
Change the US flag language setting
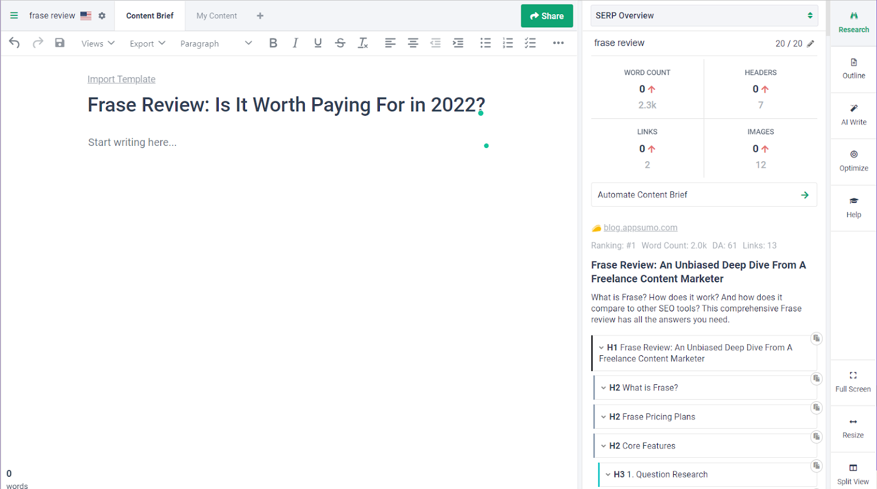pos(86,16)
